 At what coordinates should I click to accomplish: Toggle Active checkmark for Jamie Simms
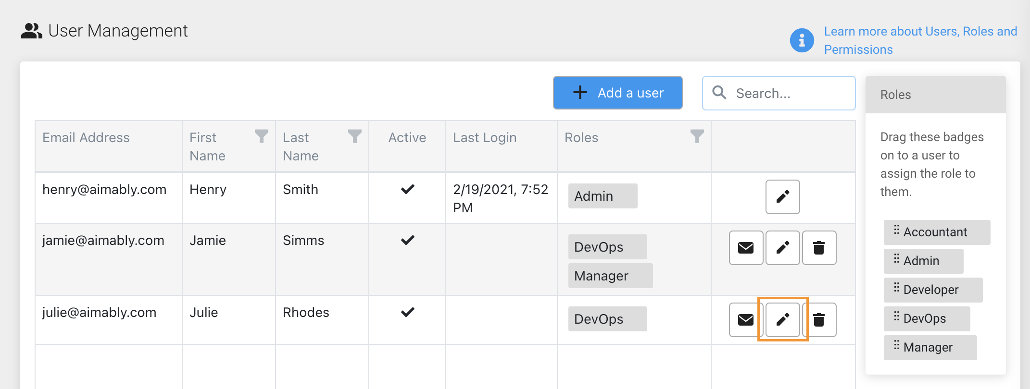[x=407, y=240]
